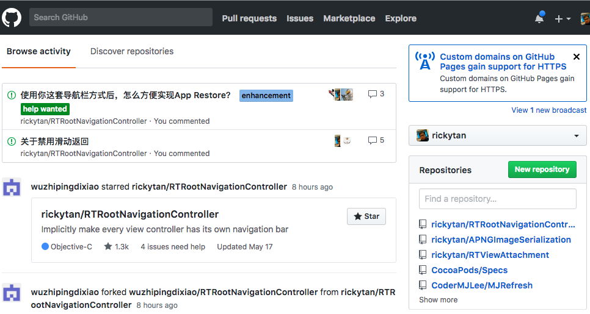Click repo icon beside rickytan/RTRootNavigationContr...
Screen dimensions: 590x314
423,224
